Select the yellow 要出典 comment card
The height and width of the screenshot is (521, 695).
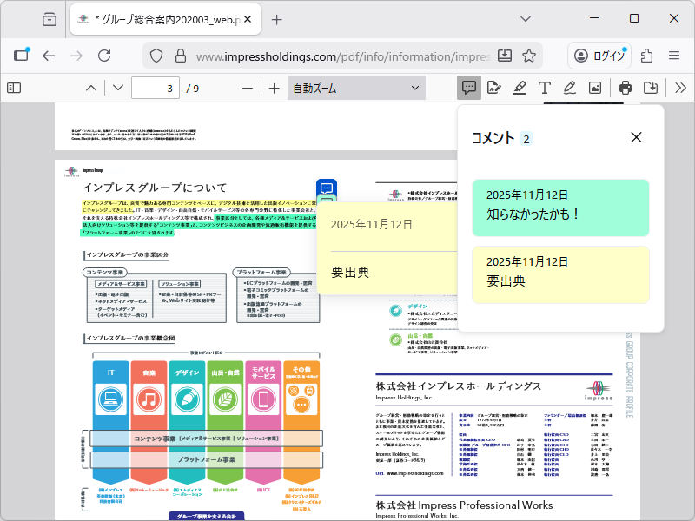point(560,274)
